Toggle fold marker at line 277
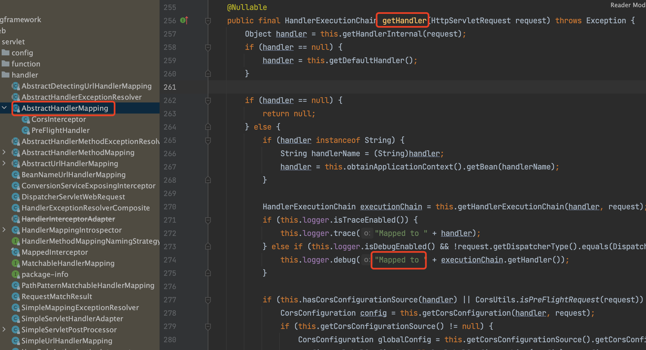 (208, 300)
